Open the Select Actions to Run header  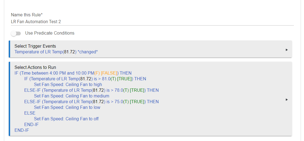pyautogui.click(x=35, y=68)
